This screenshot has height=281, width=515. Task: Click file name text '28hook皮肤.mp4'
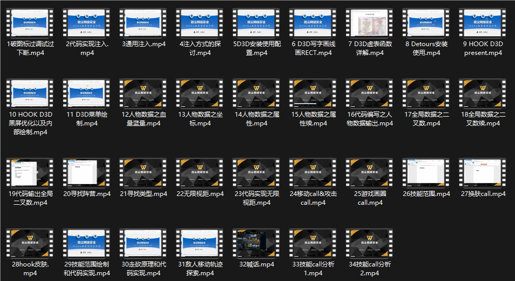pos(30,269)
